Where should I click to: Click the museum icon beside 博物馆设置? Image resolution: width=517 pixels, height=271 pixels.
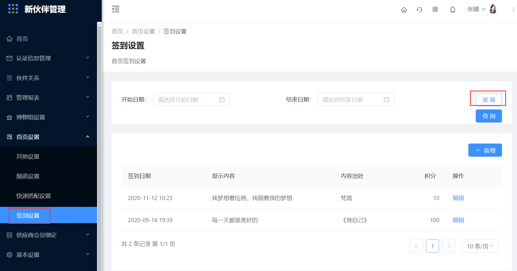pos(10,117)
